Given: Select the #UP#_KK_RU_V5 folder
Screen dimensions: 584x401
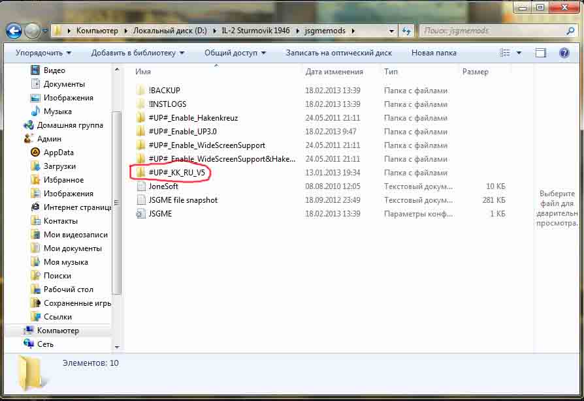Looking at the screenshot, I should point(176,173).
